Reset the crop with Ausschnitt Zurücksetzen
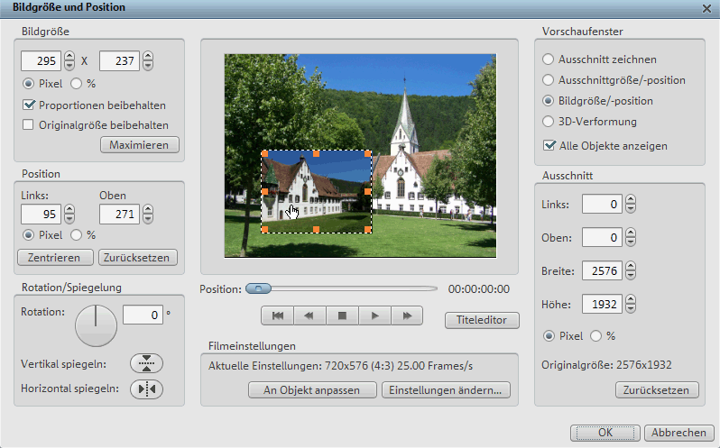 point(657,389)
